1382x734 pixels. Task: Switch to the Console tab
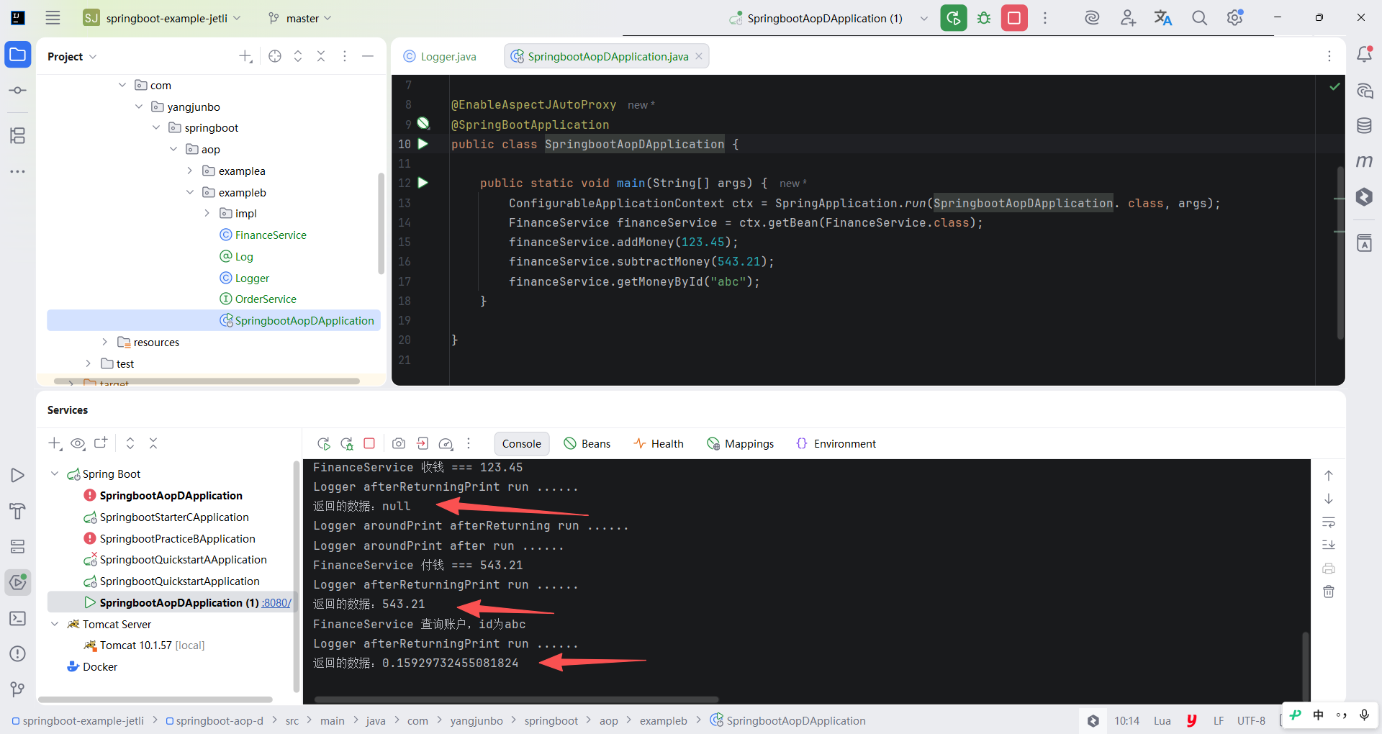click(x=521, y=443)
